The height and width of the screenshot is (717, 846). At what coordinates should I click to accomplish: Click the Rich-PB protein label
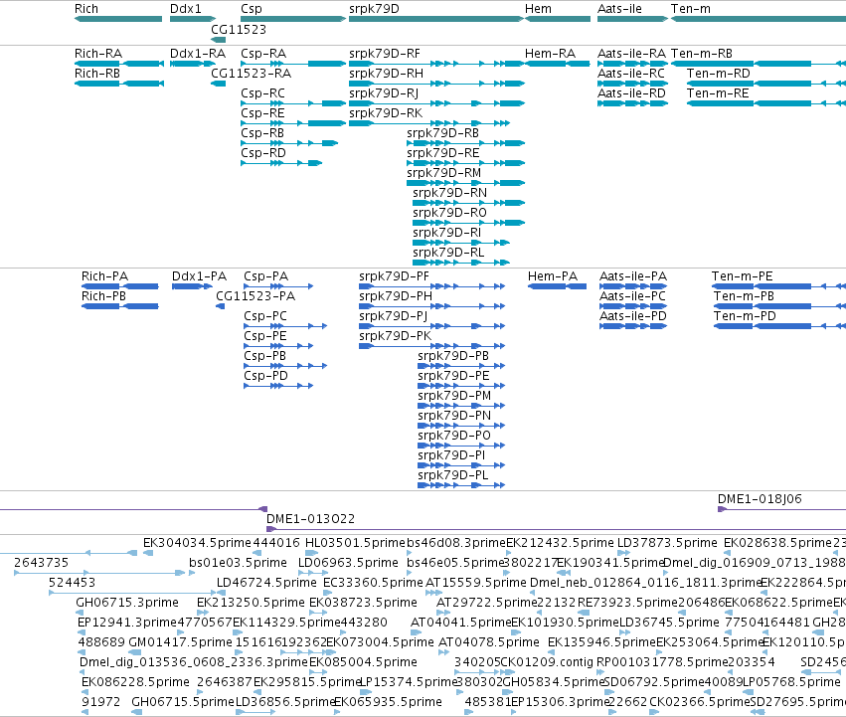tap(103, 296)
